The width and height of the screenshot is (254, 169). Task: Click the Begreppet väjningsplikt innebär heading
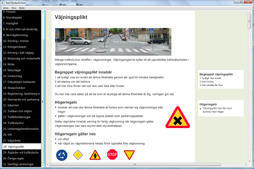pyautogui.click(x=83, y=72)
